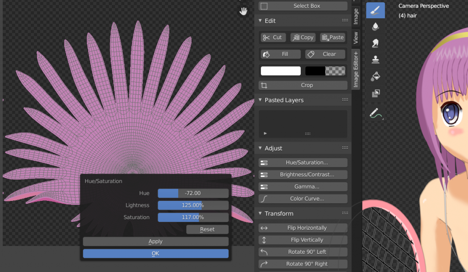This screenshot has width=468, height=272.
Task: Select the Annotate pencil tool
Action: click(375, 113)
